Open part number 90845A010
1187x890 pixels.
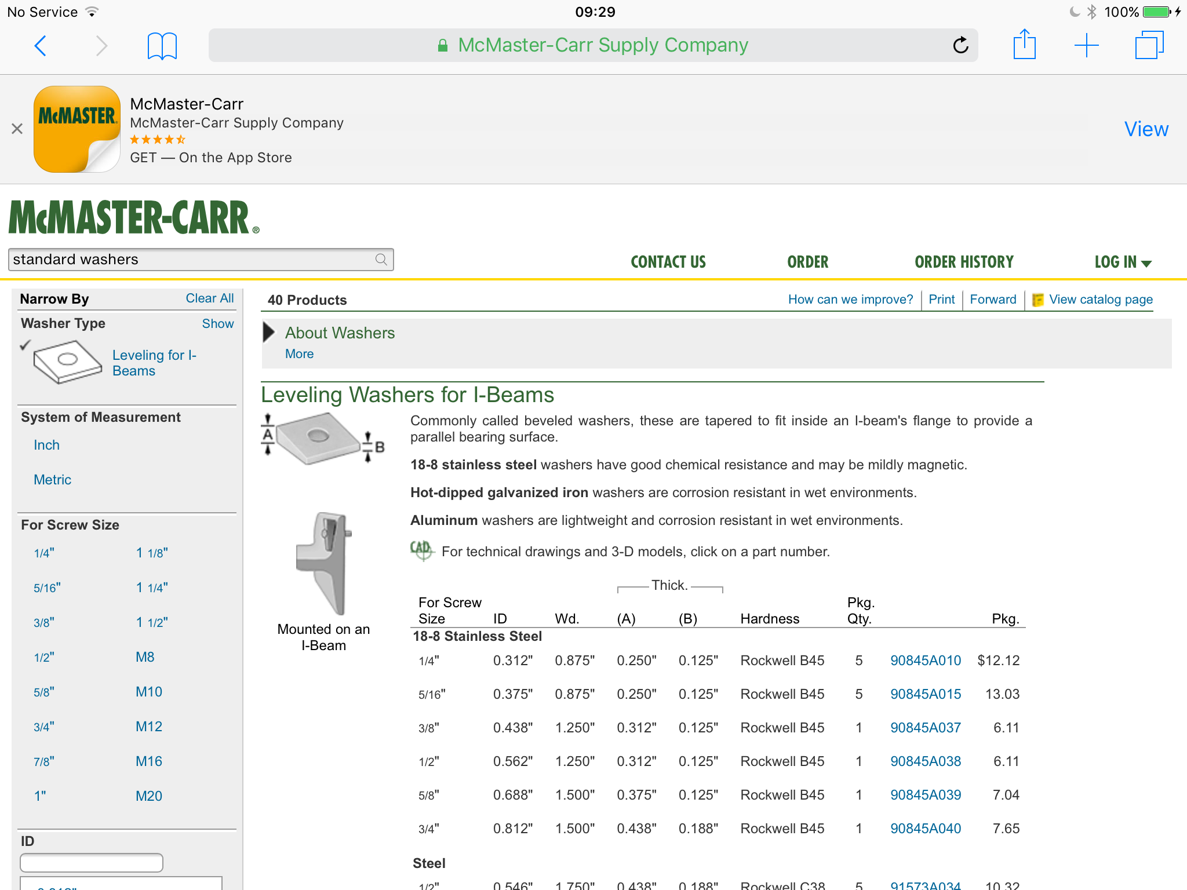(x=925, y=661)
